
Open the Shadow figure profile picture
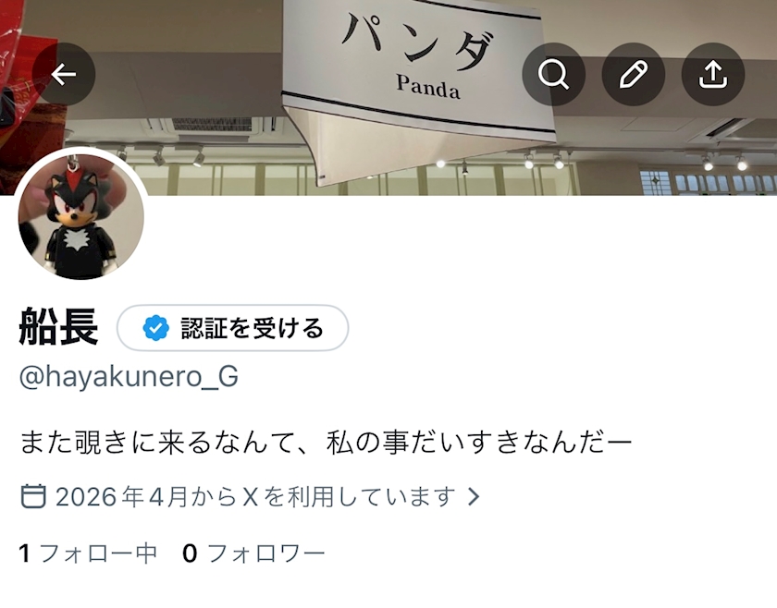tap(80, 215)
